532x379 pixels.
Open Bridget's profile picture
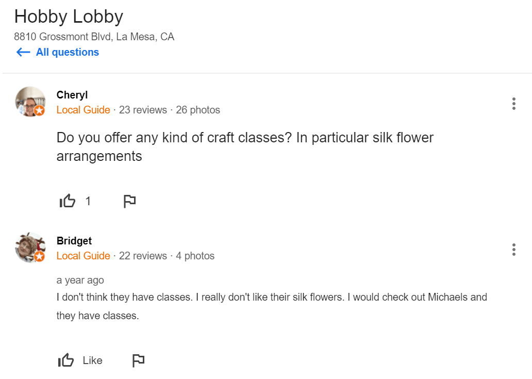(30, 248)
